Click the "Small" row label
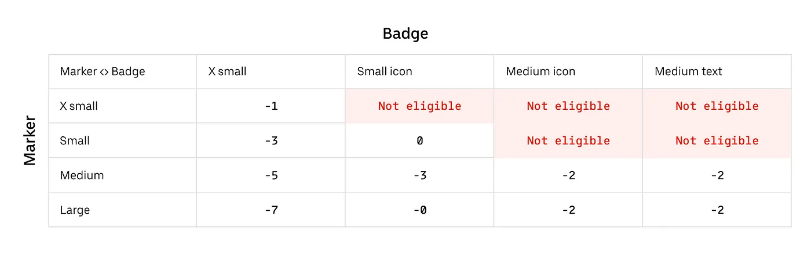This screenshot has height=253, width=811. [x=75, y=141]
